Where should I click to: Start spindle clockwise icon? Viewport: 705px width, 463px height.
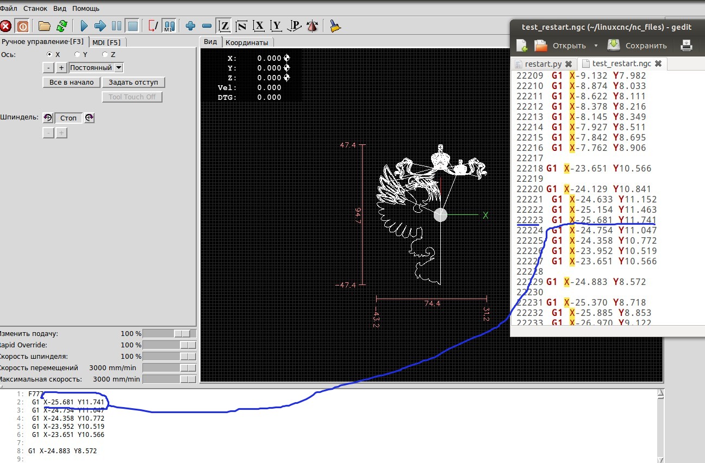click(89, 118)
